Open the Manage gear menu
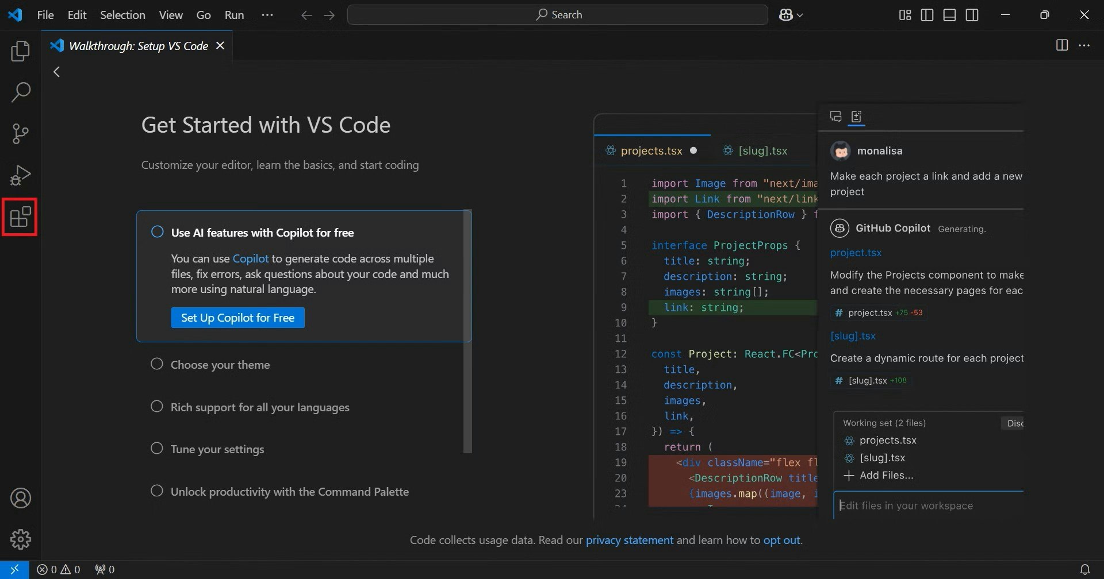The width and height of the screenshot is (1104, 579). (21, 539)
